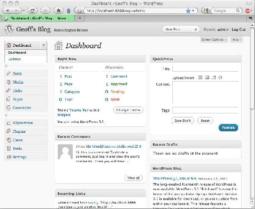The width and height of the screenshot is (255, 209).
Task: Focus the QuickPress Title field
Action: (x=206, y=69)
